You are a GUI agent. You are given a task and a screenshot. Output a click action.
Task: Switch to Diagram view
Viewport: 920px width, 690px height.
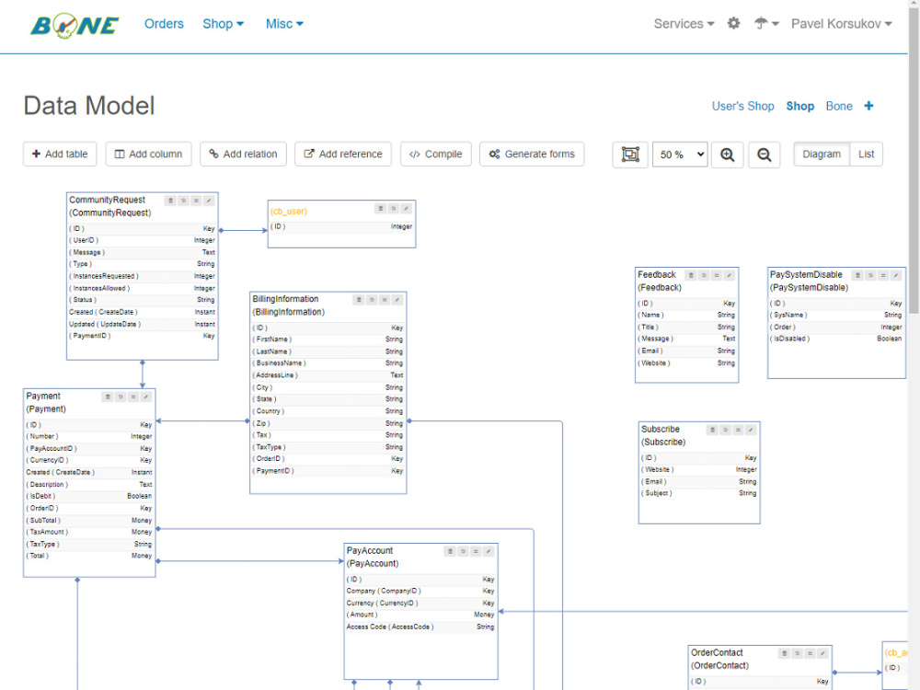pyautogui.click(x=822, y=155)
